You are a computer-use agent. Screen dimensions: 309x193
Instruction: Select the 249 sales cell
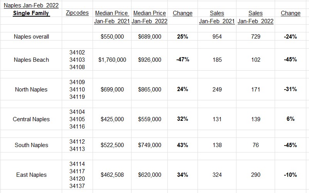217,90
